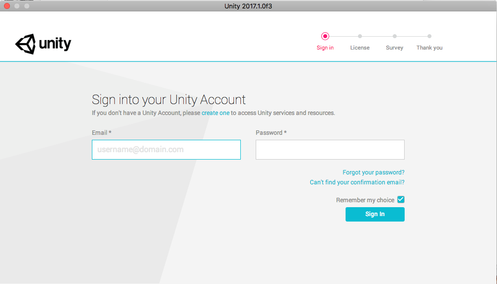Focus the Email input field
This screenshot has width=497, height=284.
pos(166,150)
